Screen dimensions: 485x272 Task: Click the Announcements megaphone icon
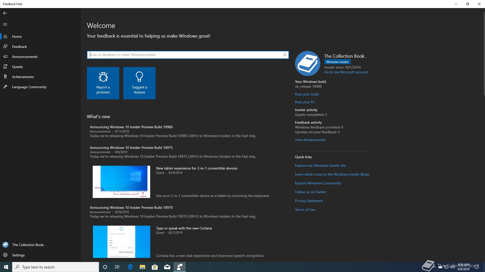click(5, 56)
